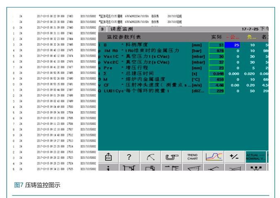Screen dimensions: 280x198
Task: Select the 真空压力2 (s CVac) label
Action: 148,62
